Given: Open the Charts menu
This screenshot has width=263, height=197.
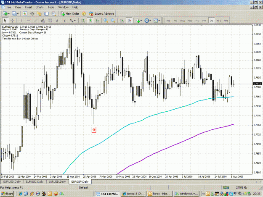Looking at the screenshot, I should click(40, 7).
